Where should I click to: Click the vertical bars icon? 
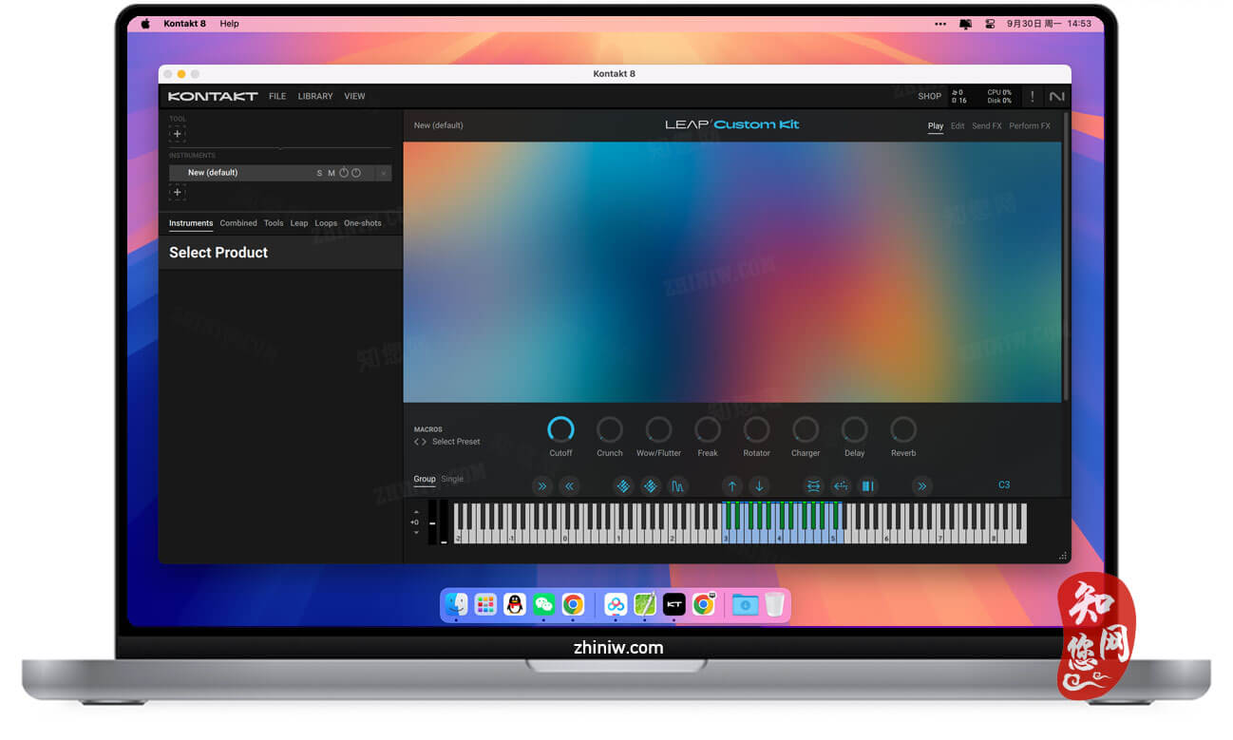867,486
